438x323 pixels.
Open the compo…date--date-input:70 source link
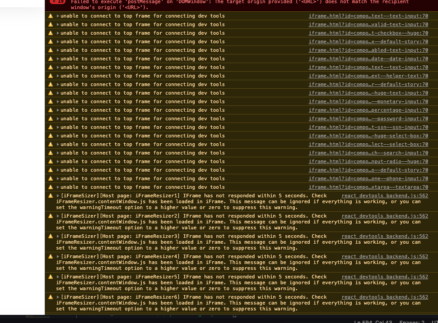[368, 59]
